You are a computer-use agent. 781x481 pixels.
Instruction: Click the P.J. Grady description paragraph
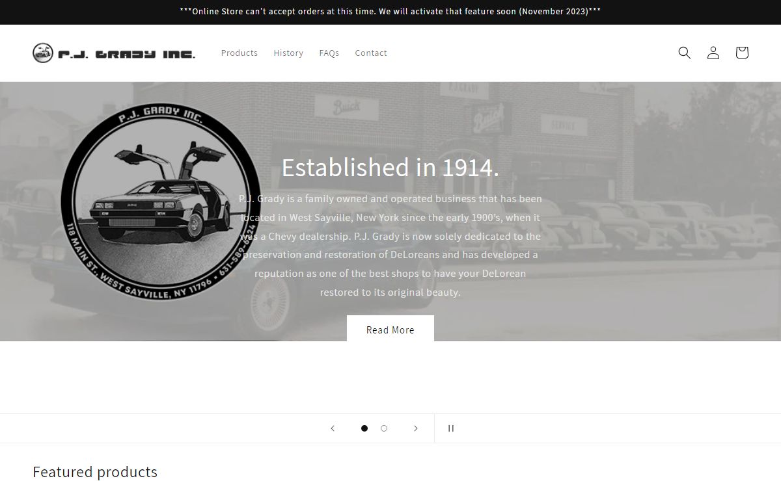click(x=390, y=246)
